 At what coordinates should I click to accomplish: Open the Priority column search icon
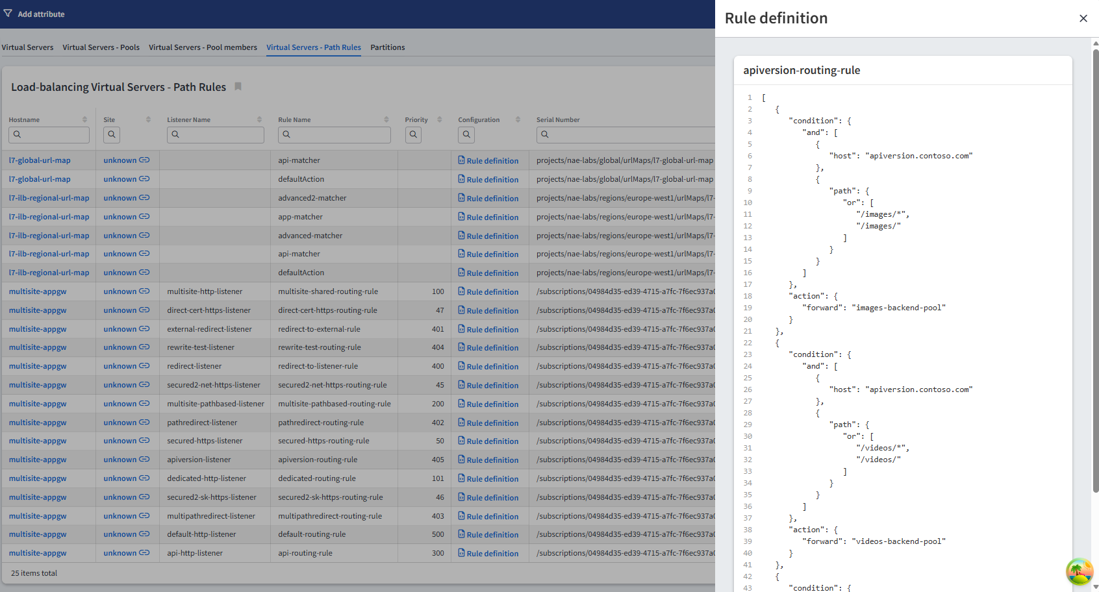413,134
